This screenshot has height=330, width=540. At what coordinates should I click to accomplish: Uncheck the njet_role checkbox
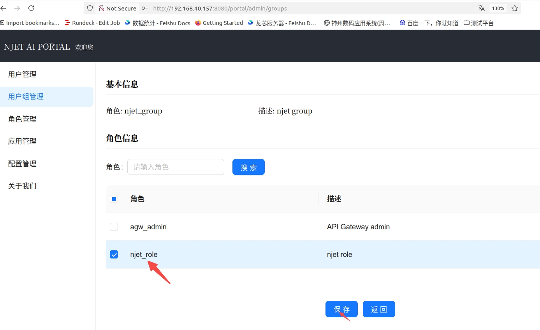(x=114, y=255)
